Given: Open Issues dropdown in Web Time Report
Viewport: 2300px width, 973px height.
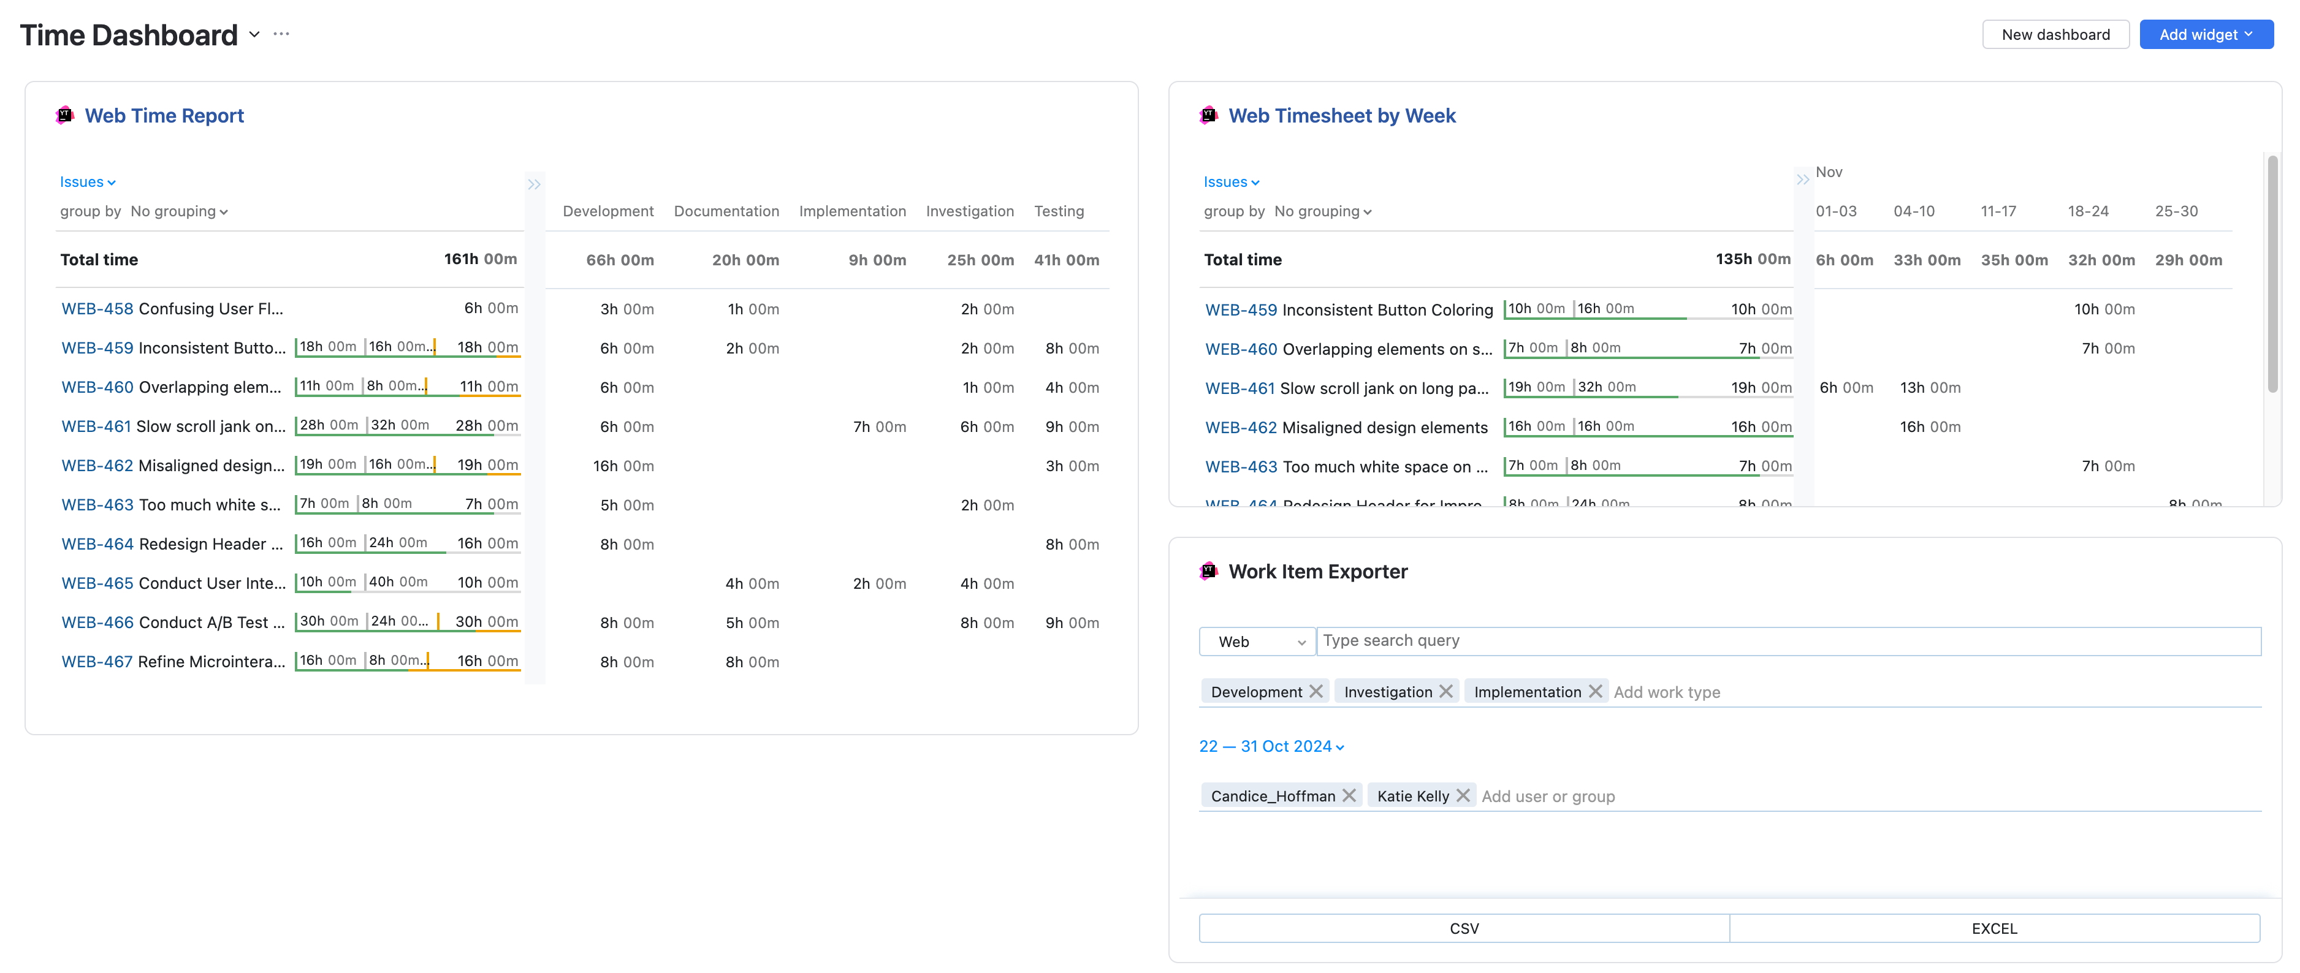Looking at the screenshot, I should (88, 182).
